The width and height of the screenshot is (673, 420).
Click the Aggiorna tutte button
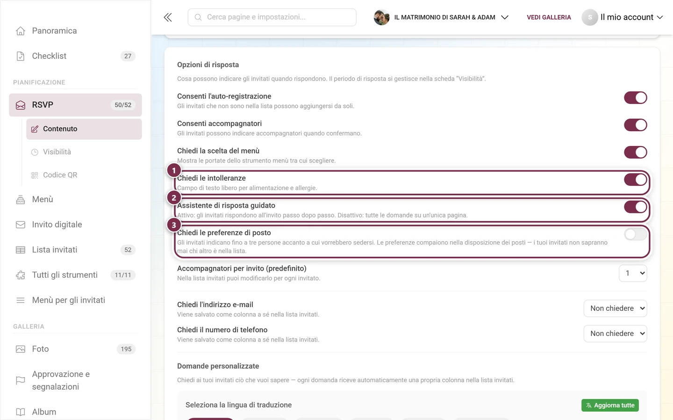610,406
